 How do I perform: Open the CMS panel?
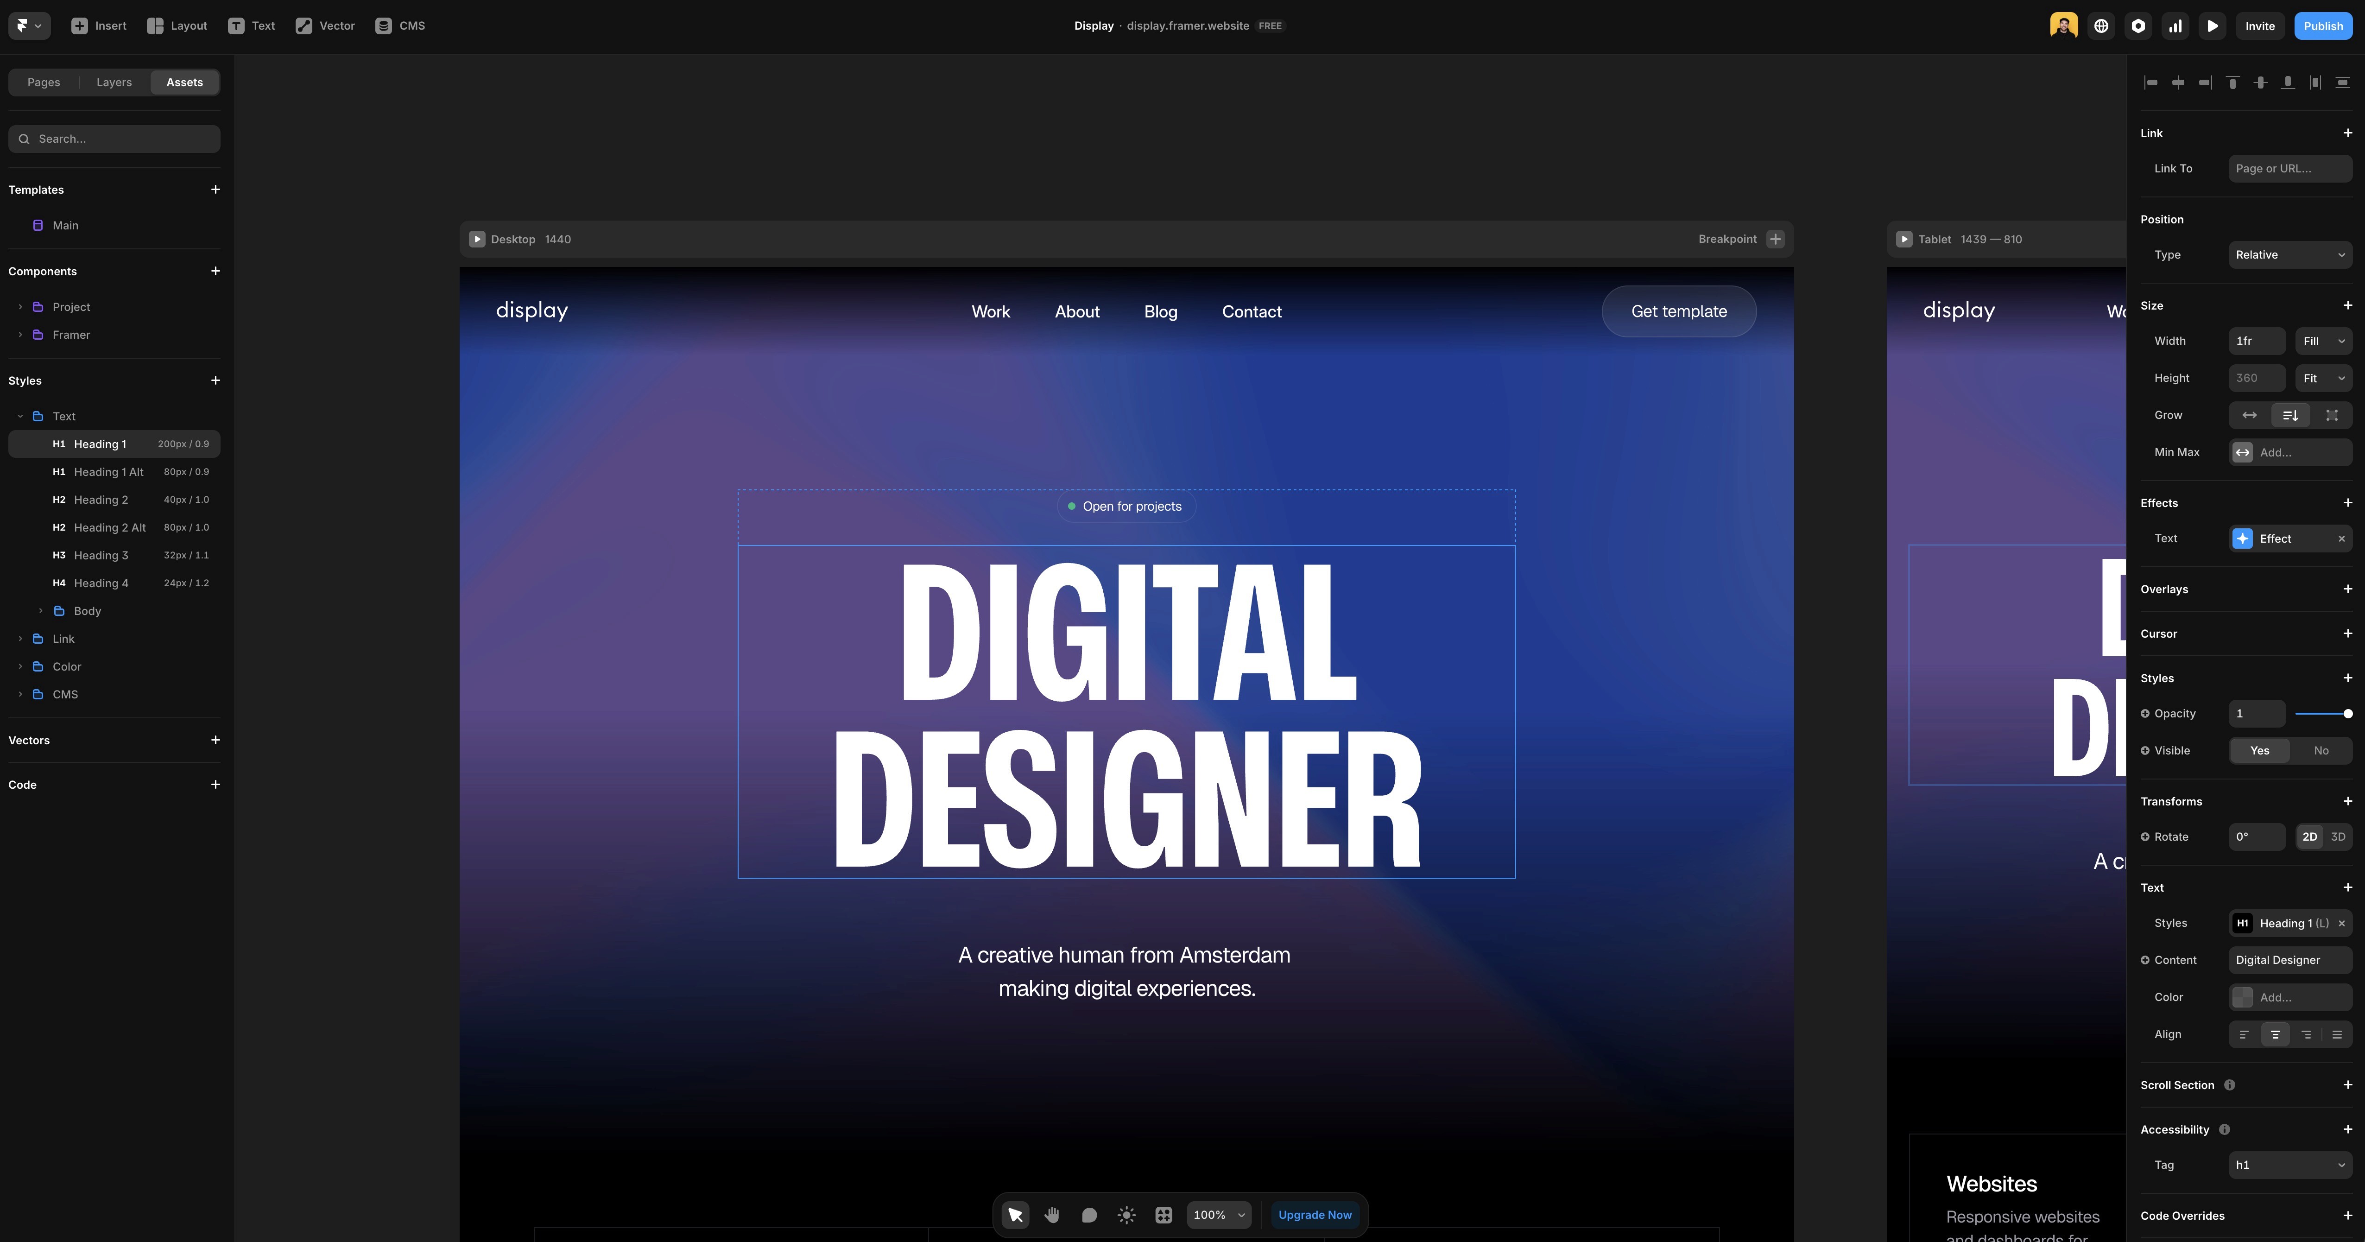tap(399, 25)
